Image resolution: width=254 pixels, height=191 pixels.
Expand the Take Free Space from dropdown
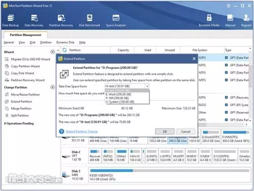(147, 86)
